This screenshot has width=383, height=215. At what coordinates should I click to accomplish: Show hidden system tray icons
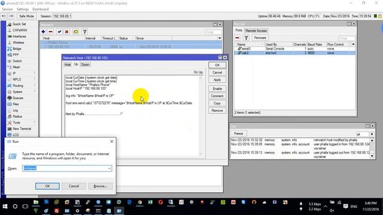pyautogui.click(x=326, y=207)
